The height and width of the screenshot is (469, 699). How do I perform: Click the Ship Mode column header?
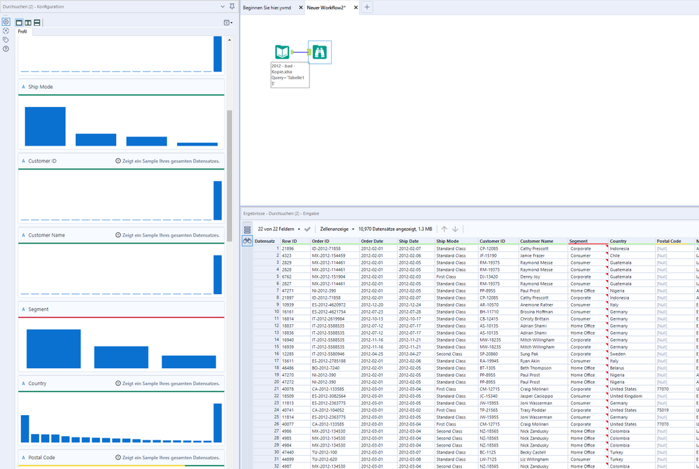456,241
